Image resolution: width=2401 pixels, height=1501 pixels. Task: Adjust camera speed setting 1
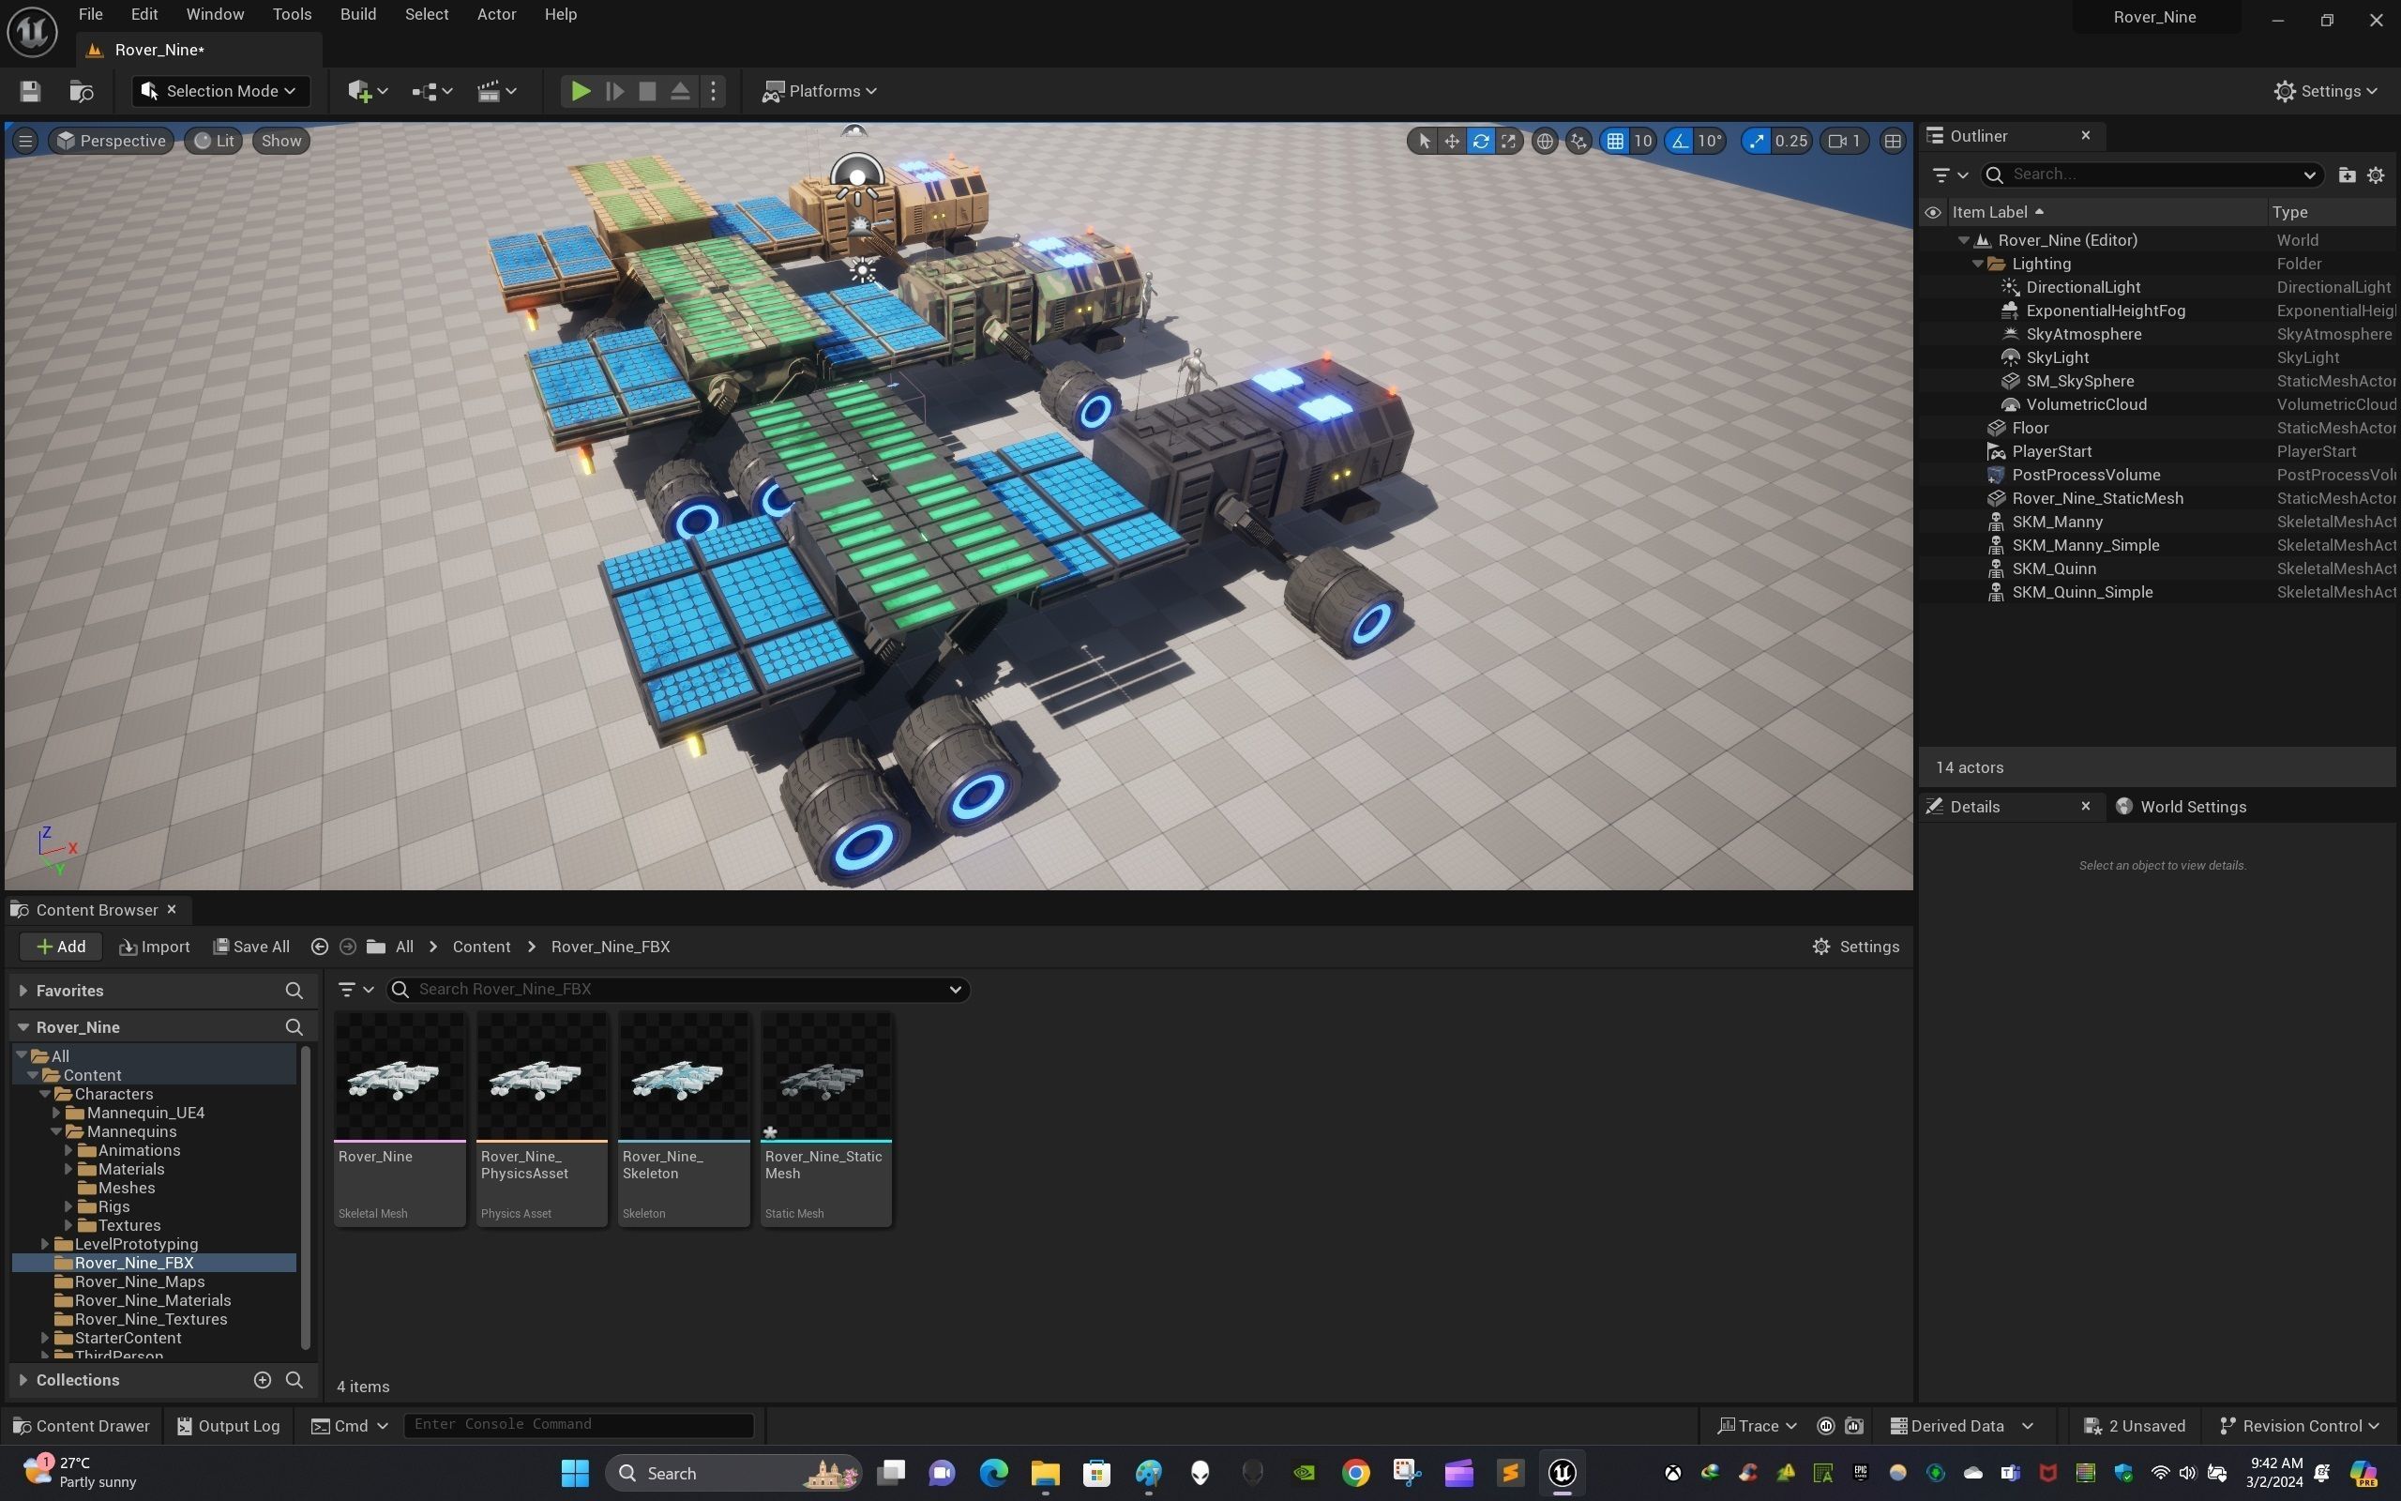1845,141
